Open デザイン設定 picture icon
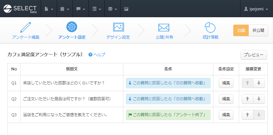273x135 pixels. 118,27
